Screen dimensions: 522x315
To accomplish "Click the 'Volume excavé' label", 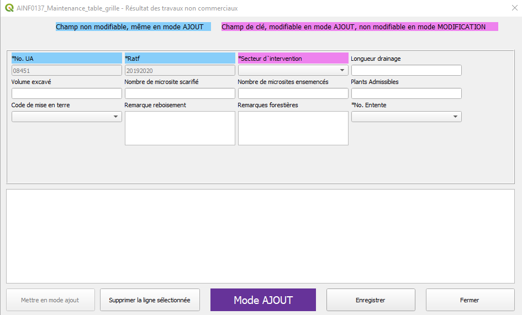I will pyautogui.click(x=31, y=82).
